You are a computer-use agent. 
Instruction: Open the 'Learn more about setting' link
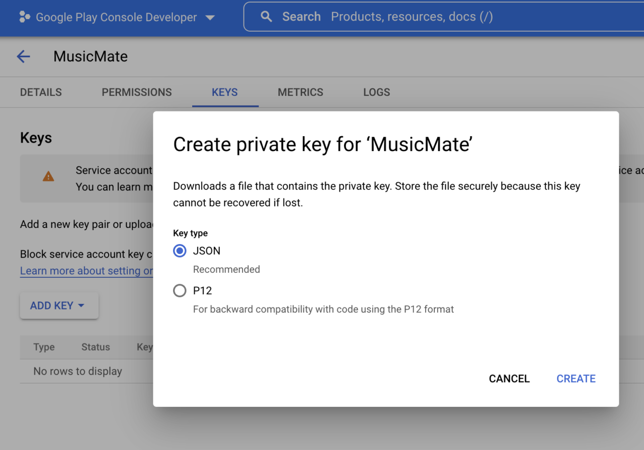tap(87, 271)
